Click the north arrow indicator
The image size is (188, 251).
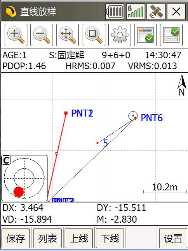pos(182,85)
